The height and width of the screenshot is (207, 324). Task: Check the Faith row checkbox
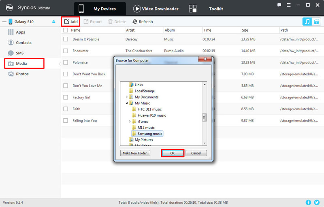pos(66,109)
